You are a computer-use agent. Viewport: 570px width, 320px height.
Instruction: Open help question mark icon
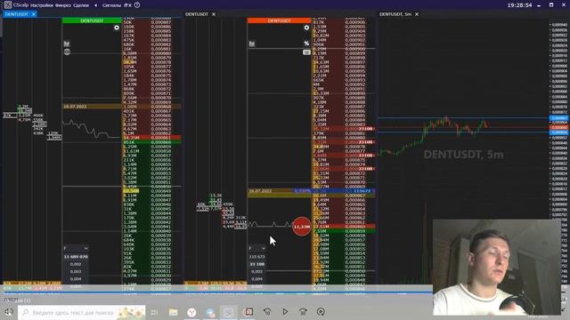[x=137, y=5]
